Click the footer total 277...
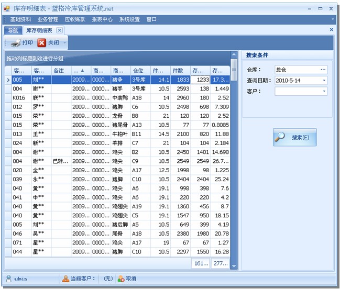Image resolution: width=340 pixels, height=289 pixels. (220, 263)
